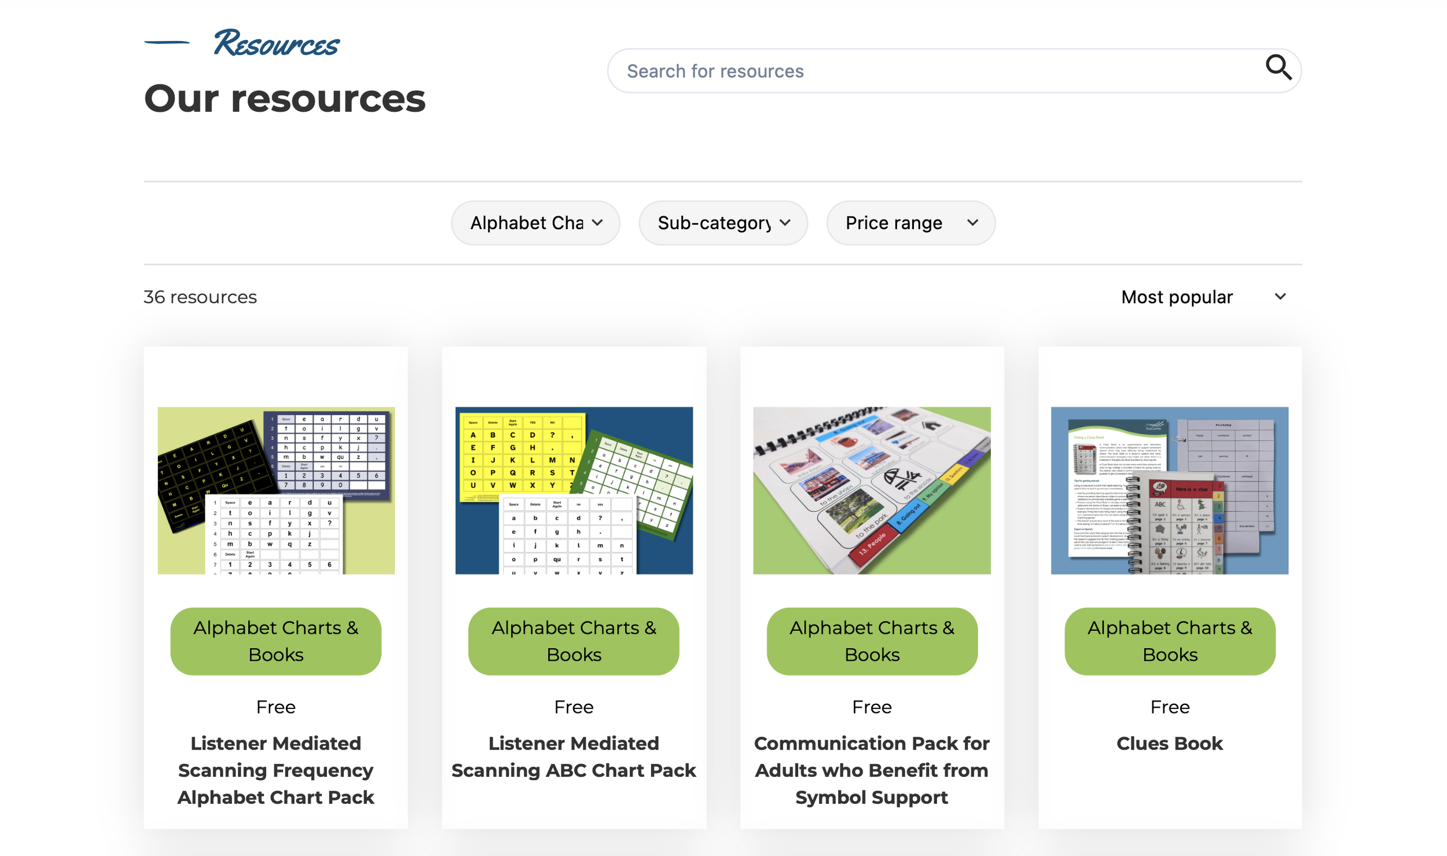This screenshot has width=1447, height=856.
Task: Open Listener Mediated Scanning Frequency chart thumbnail
Action: click(276, 490)
